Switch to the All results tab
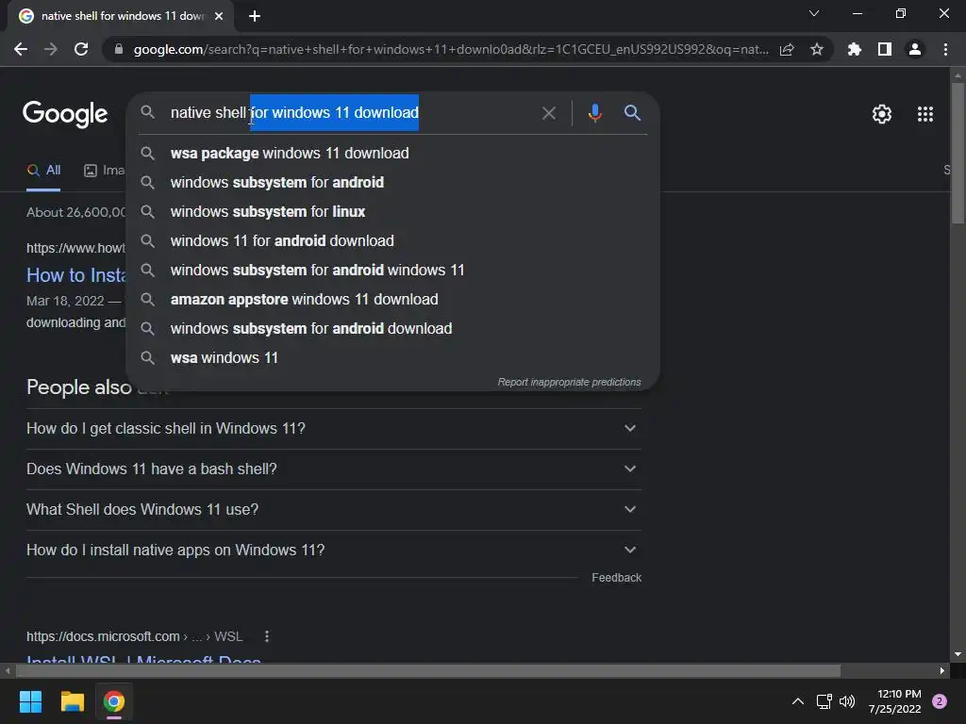Viewport: 966px width, 724px height. click(x=43, y=171)
